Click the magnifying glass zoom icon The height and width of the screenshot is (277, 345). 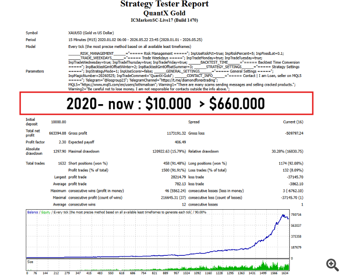[332, 265]
